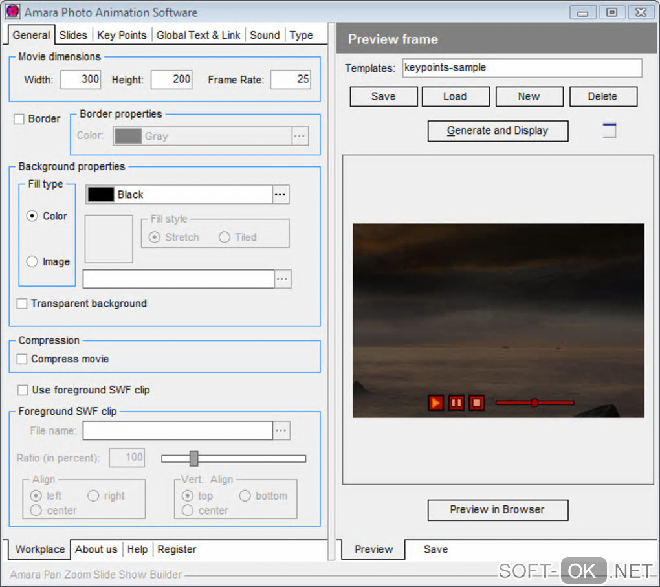
Task: Switch to the Sound tab
Action: [x=265, y=36]
